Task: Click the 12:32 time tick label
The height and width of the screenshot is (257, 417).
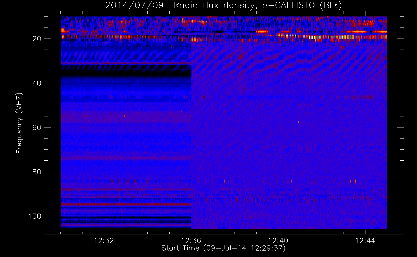Action: pos(104,241)
